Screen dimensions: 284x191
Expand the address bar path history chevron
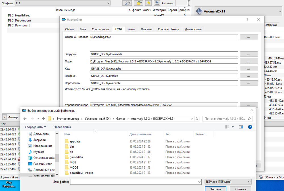click(x=192, y=119)
